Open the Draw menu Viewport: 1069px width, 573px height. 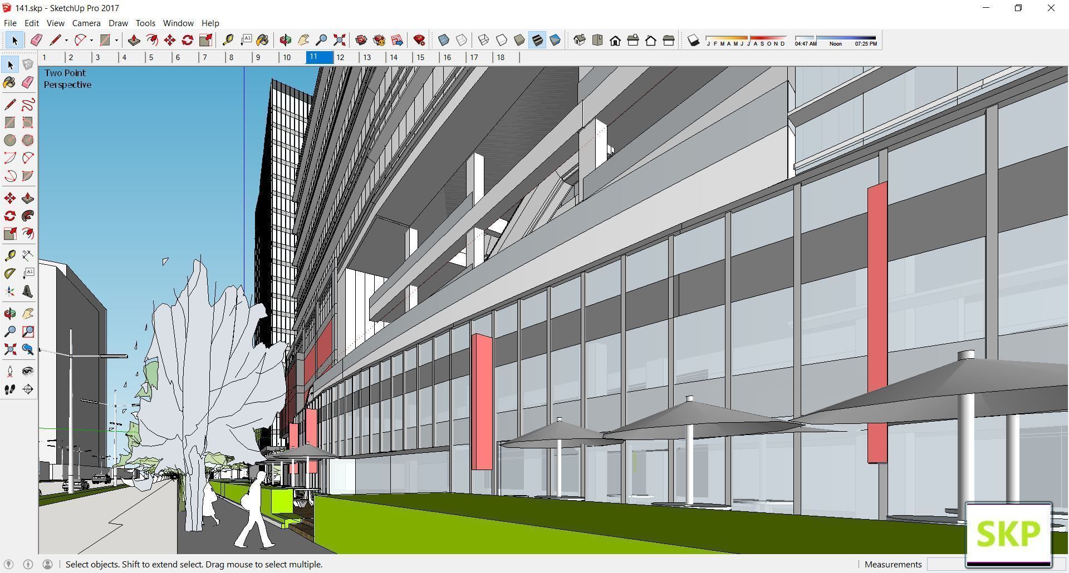pos(118,23)
